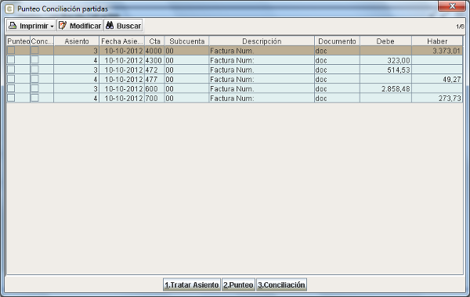Toggle Conciliación checkbox for account 4300 row
470x297 pixels.
pyautogui.click(x=34, y=60)
